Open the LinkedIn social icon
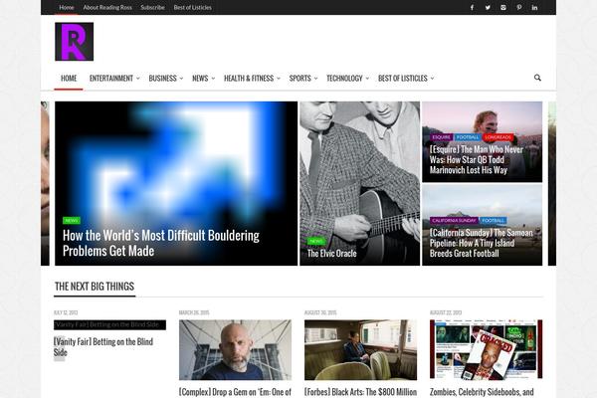Viewport: 597px width, 398px height. click(534, 8)
